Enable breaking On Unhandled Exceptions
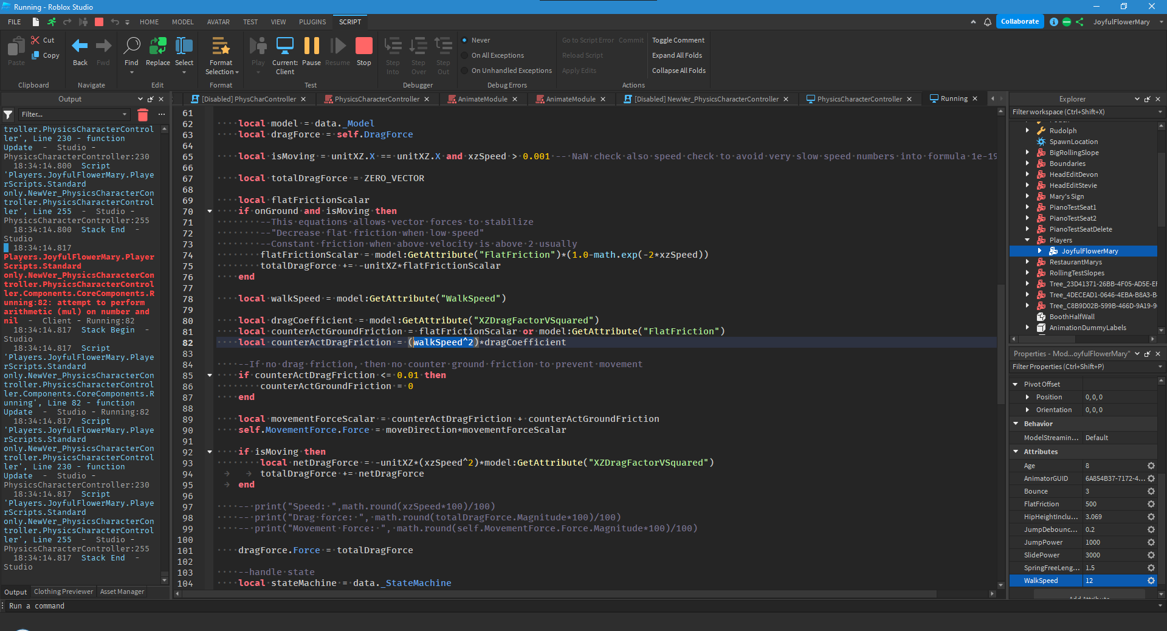The image size is (1167, 631). (x=466, y=71)
